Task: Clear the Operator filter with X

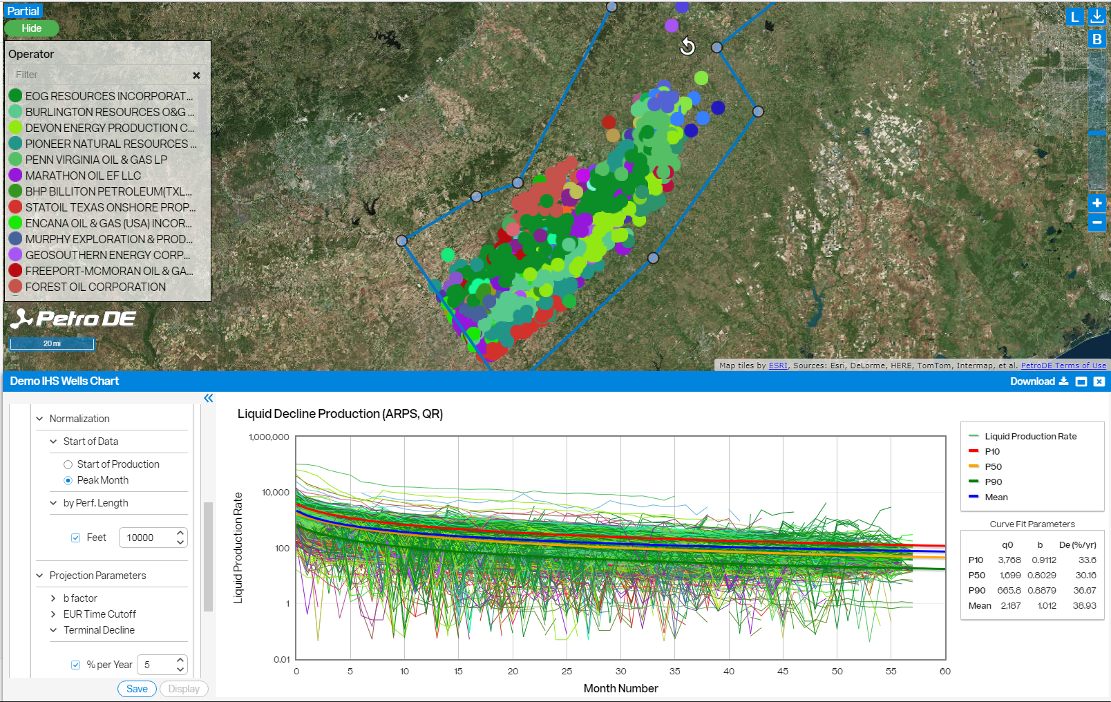Action: point(196,75)
